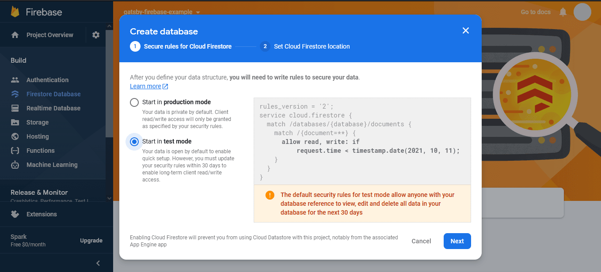Open project settings gear icon
Image resolution: width=601 pixels, height=272 pixels.
click(96, 35)
